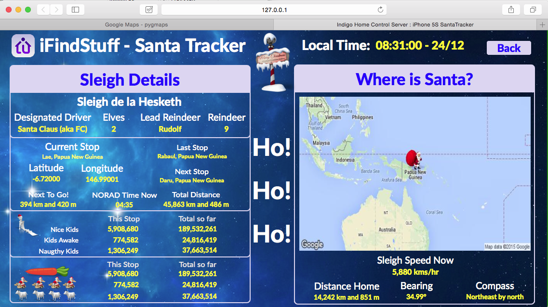Click the bearing value 34.99°
This screenshot has width=548, height=307.
tap(416, 297)
